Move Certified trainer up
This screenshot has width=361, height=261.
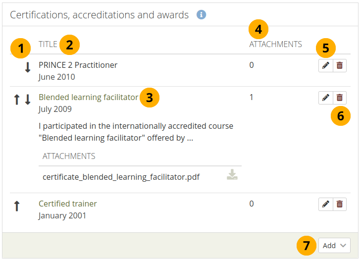point(17,206)
